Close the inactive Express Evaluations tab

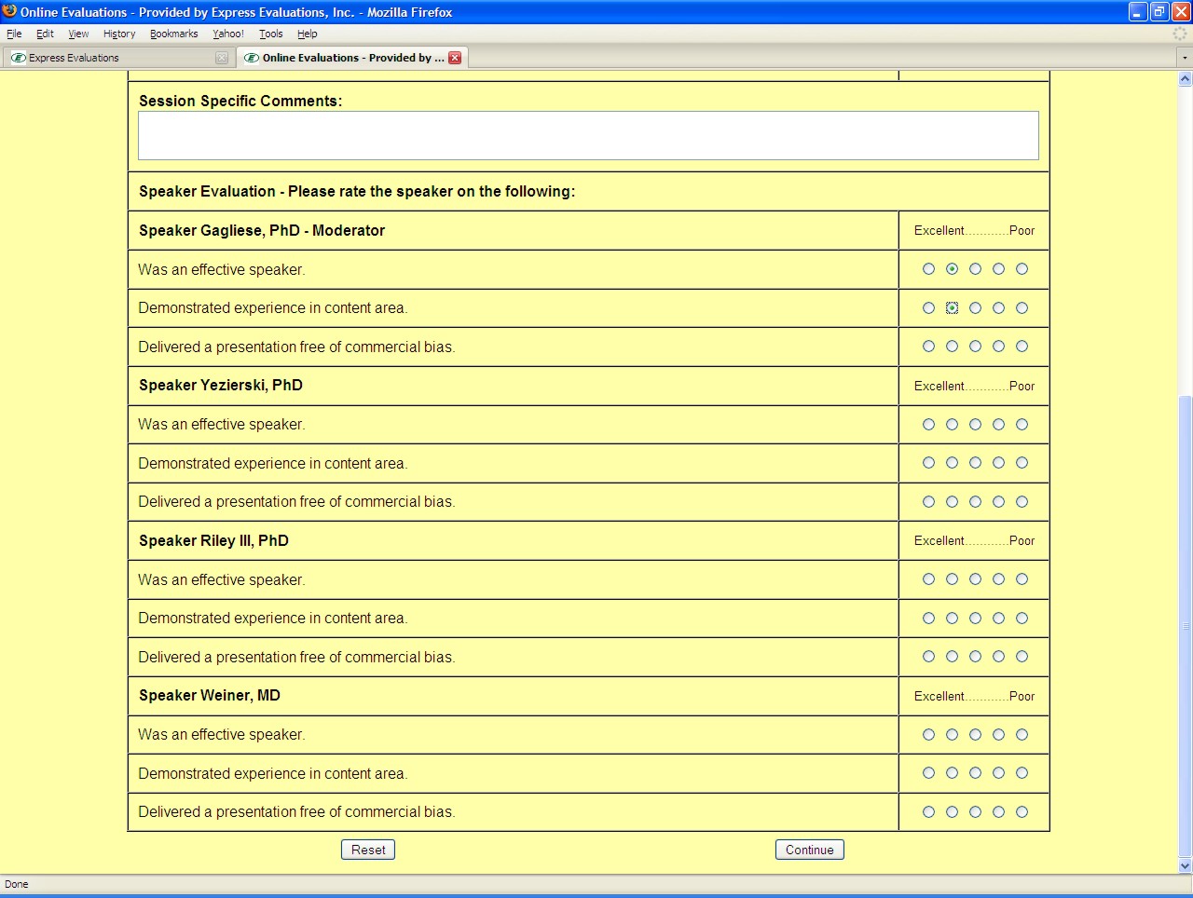[221, 58]
